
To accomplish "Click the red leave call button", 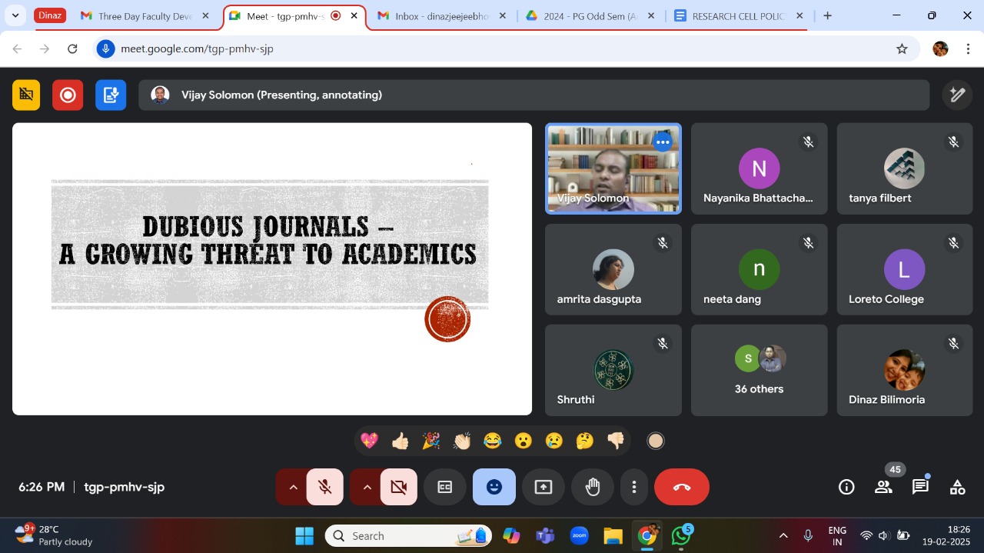I will (x=681, y=487).
